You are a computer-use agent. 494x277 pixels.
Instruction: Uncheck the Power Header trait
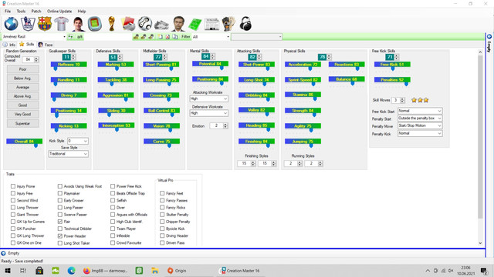(x=60, y=235)
